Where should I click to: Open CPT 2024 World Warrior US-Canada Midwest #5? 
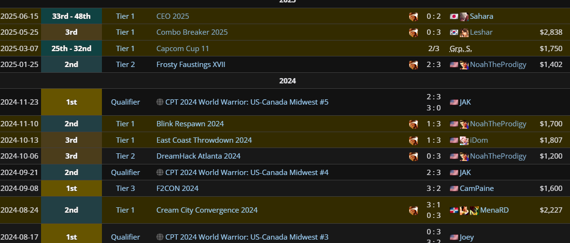point(247,102)
